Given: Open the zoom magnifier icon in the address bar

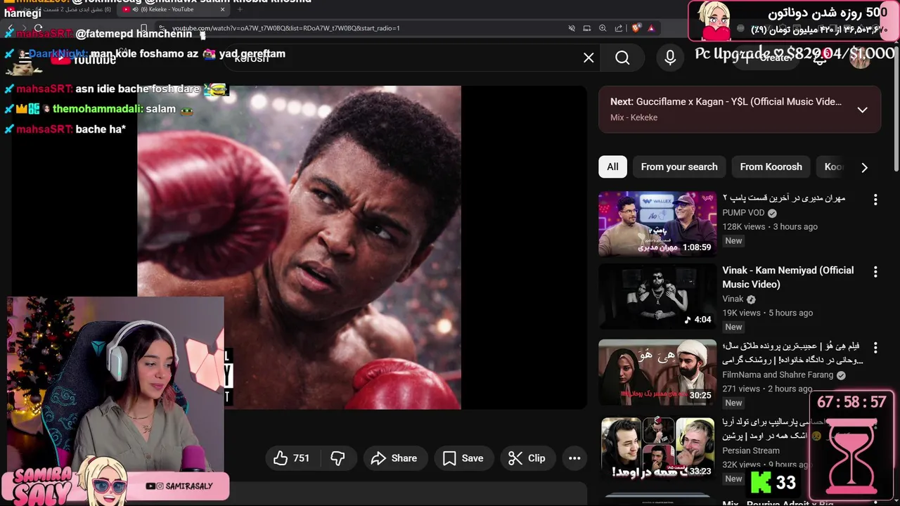Looking at the screenshot, I should (603, 28).
